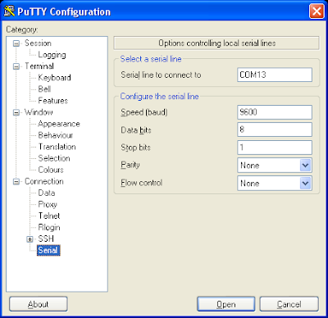Select Selection category
Viewport: 328px width, 318px height.
pyautogui.click(x=54, y=158)
